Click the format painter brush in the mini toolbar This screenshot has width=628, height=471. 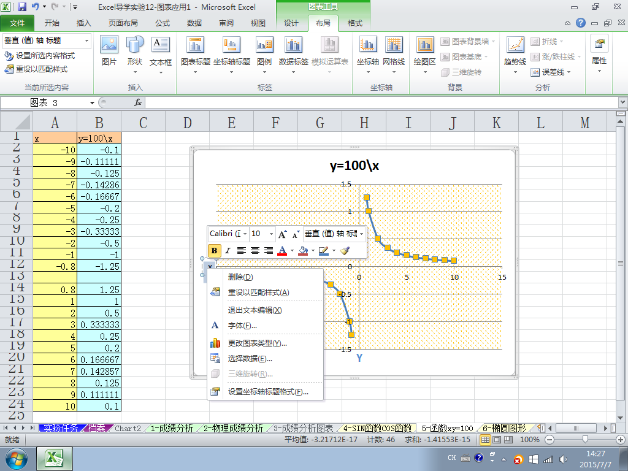click(345, 251)
